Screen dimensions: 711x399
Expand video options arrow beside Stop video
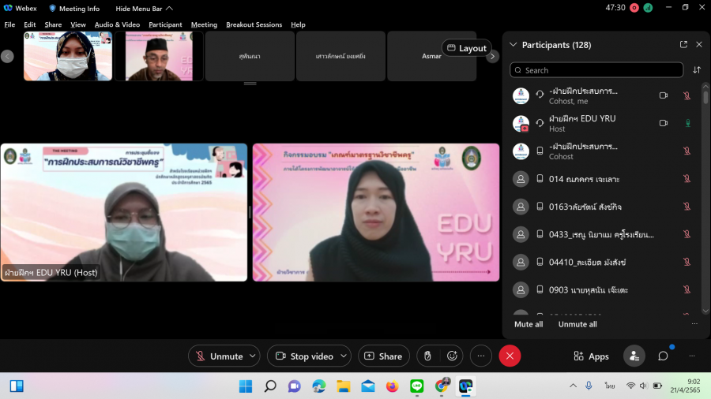(344, 356)
